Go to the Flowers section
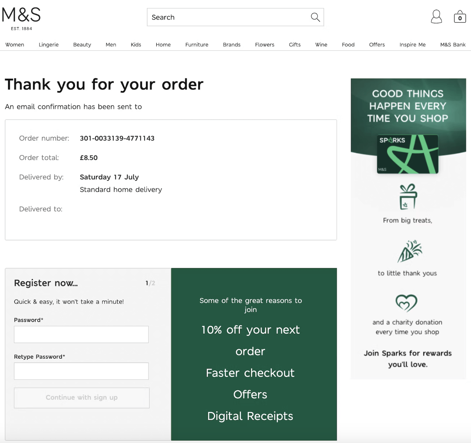 [x=265, y=45]
